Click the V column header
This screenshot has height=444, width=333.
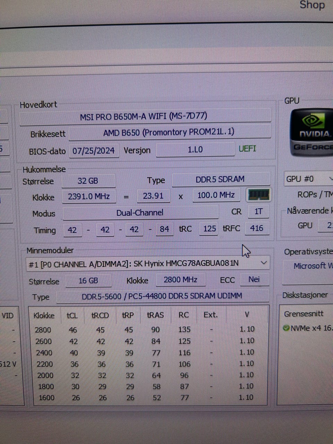(x=247, y=314)
